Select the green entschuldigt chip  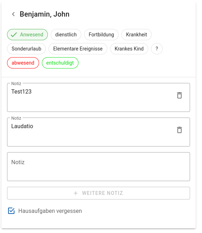coord(60,63)
